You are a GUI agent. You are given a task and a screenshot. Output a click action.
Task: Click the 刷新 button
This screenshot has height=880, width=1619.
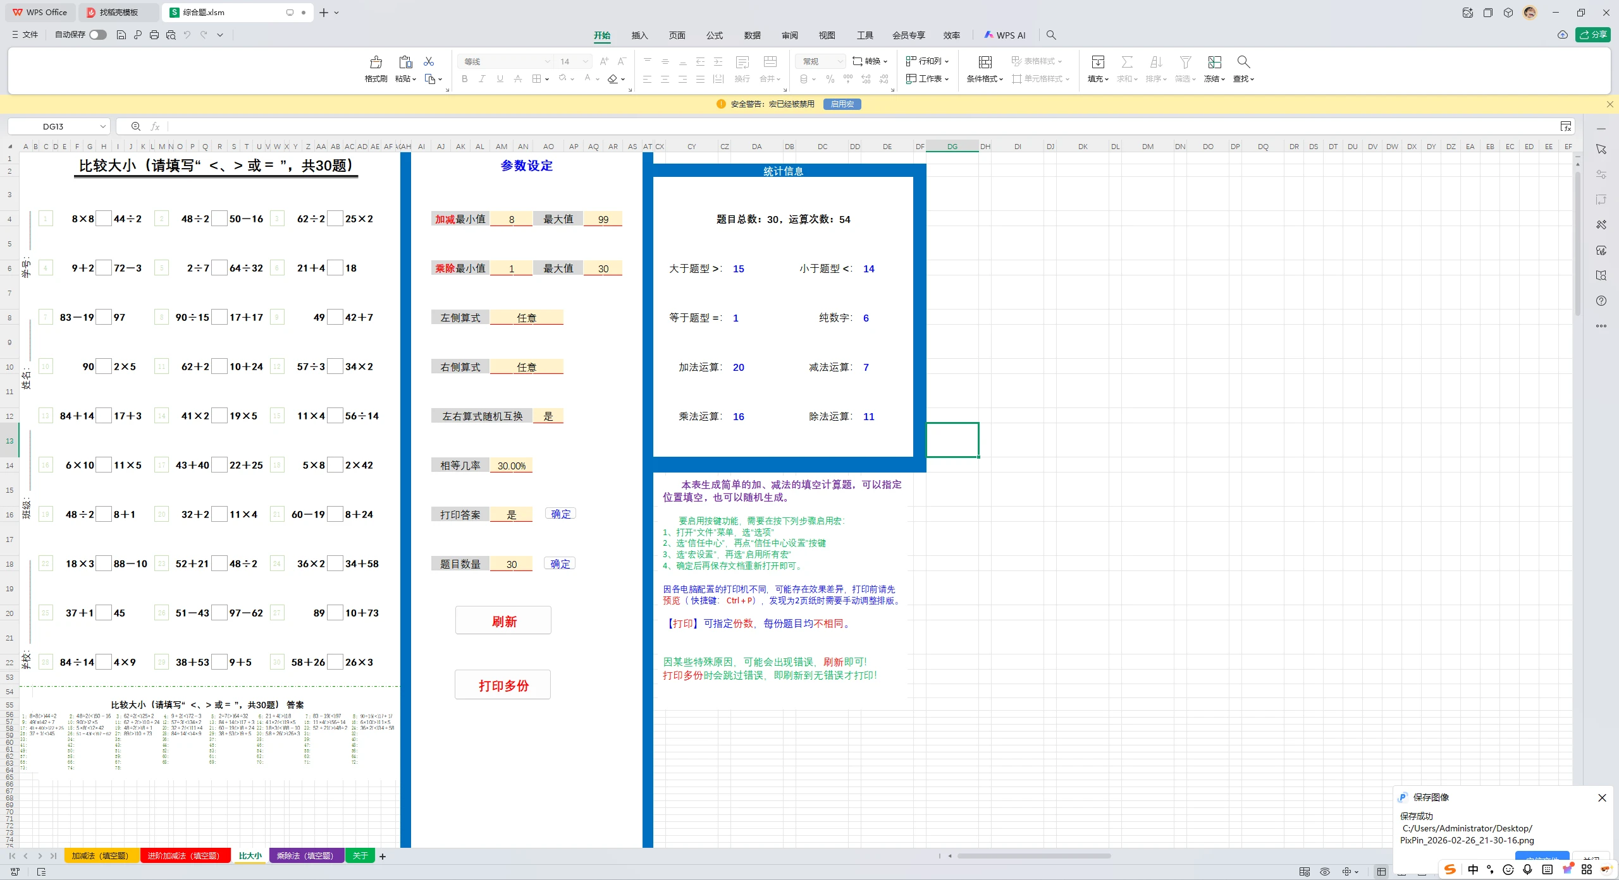pyautogui.click(x=502, y=620)
